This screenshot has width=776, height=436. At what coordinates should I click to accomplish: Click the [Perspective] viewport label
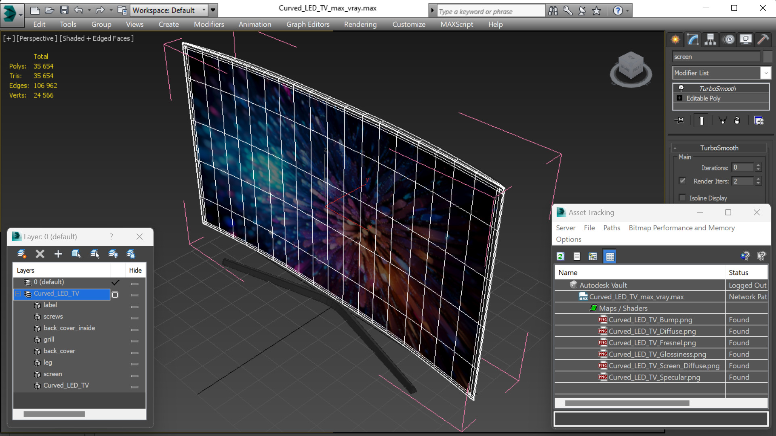pyautogui.click(x=37, y=38)
